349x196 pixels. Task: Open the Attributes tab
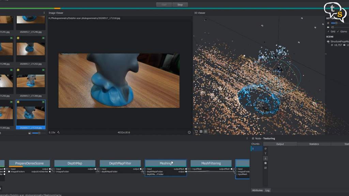click(x=257, y=190)
